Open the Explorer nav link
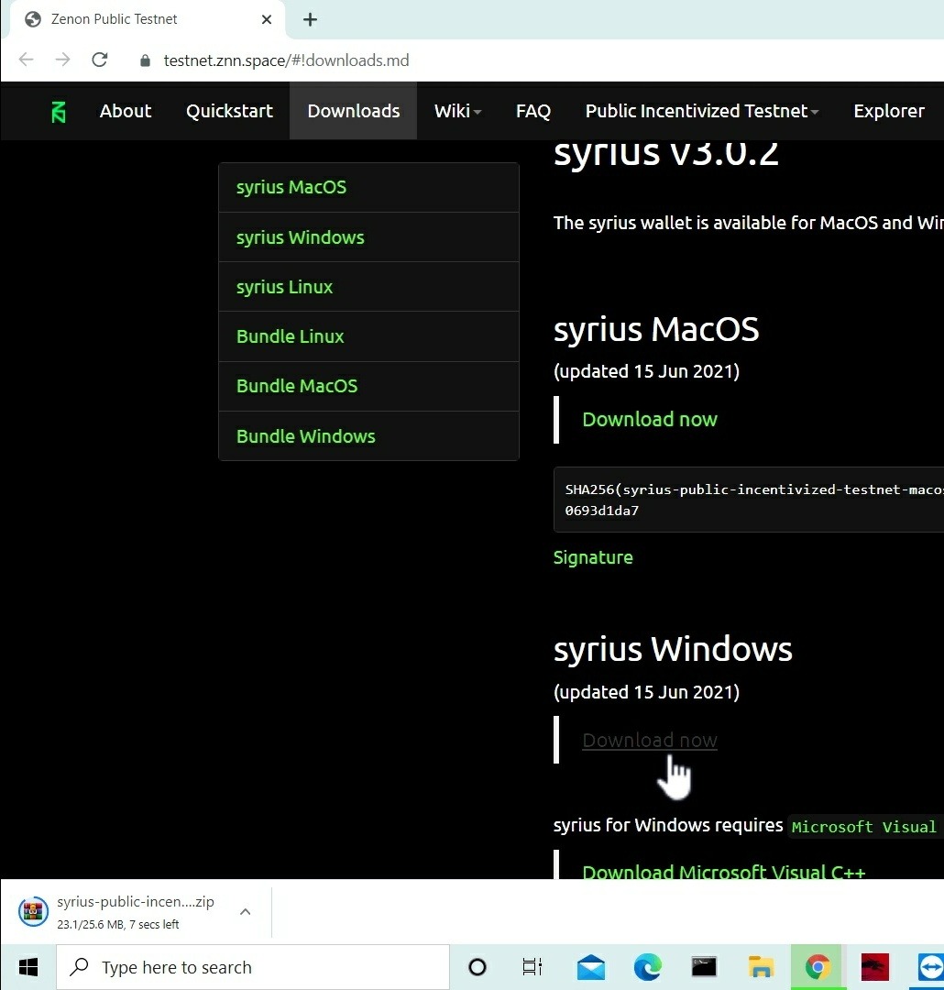This screenshot has height=990, width=944. [x=888, y=111]
